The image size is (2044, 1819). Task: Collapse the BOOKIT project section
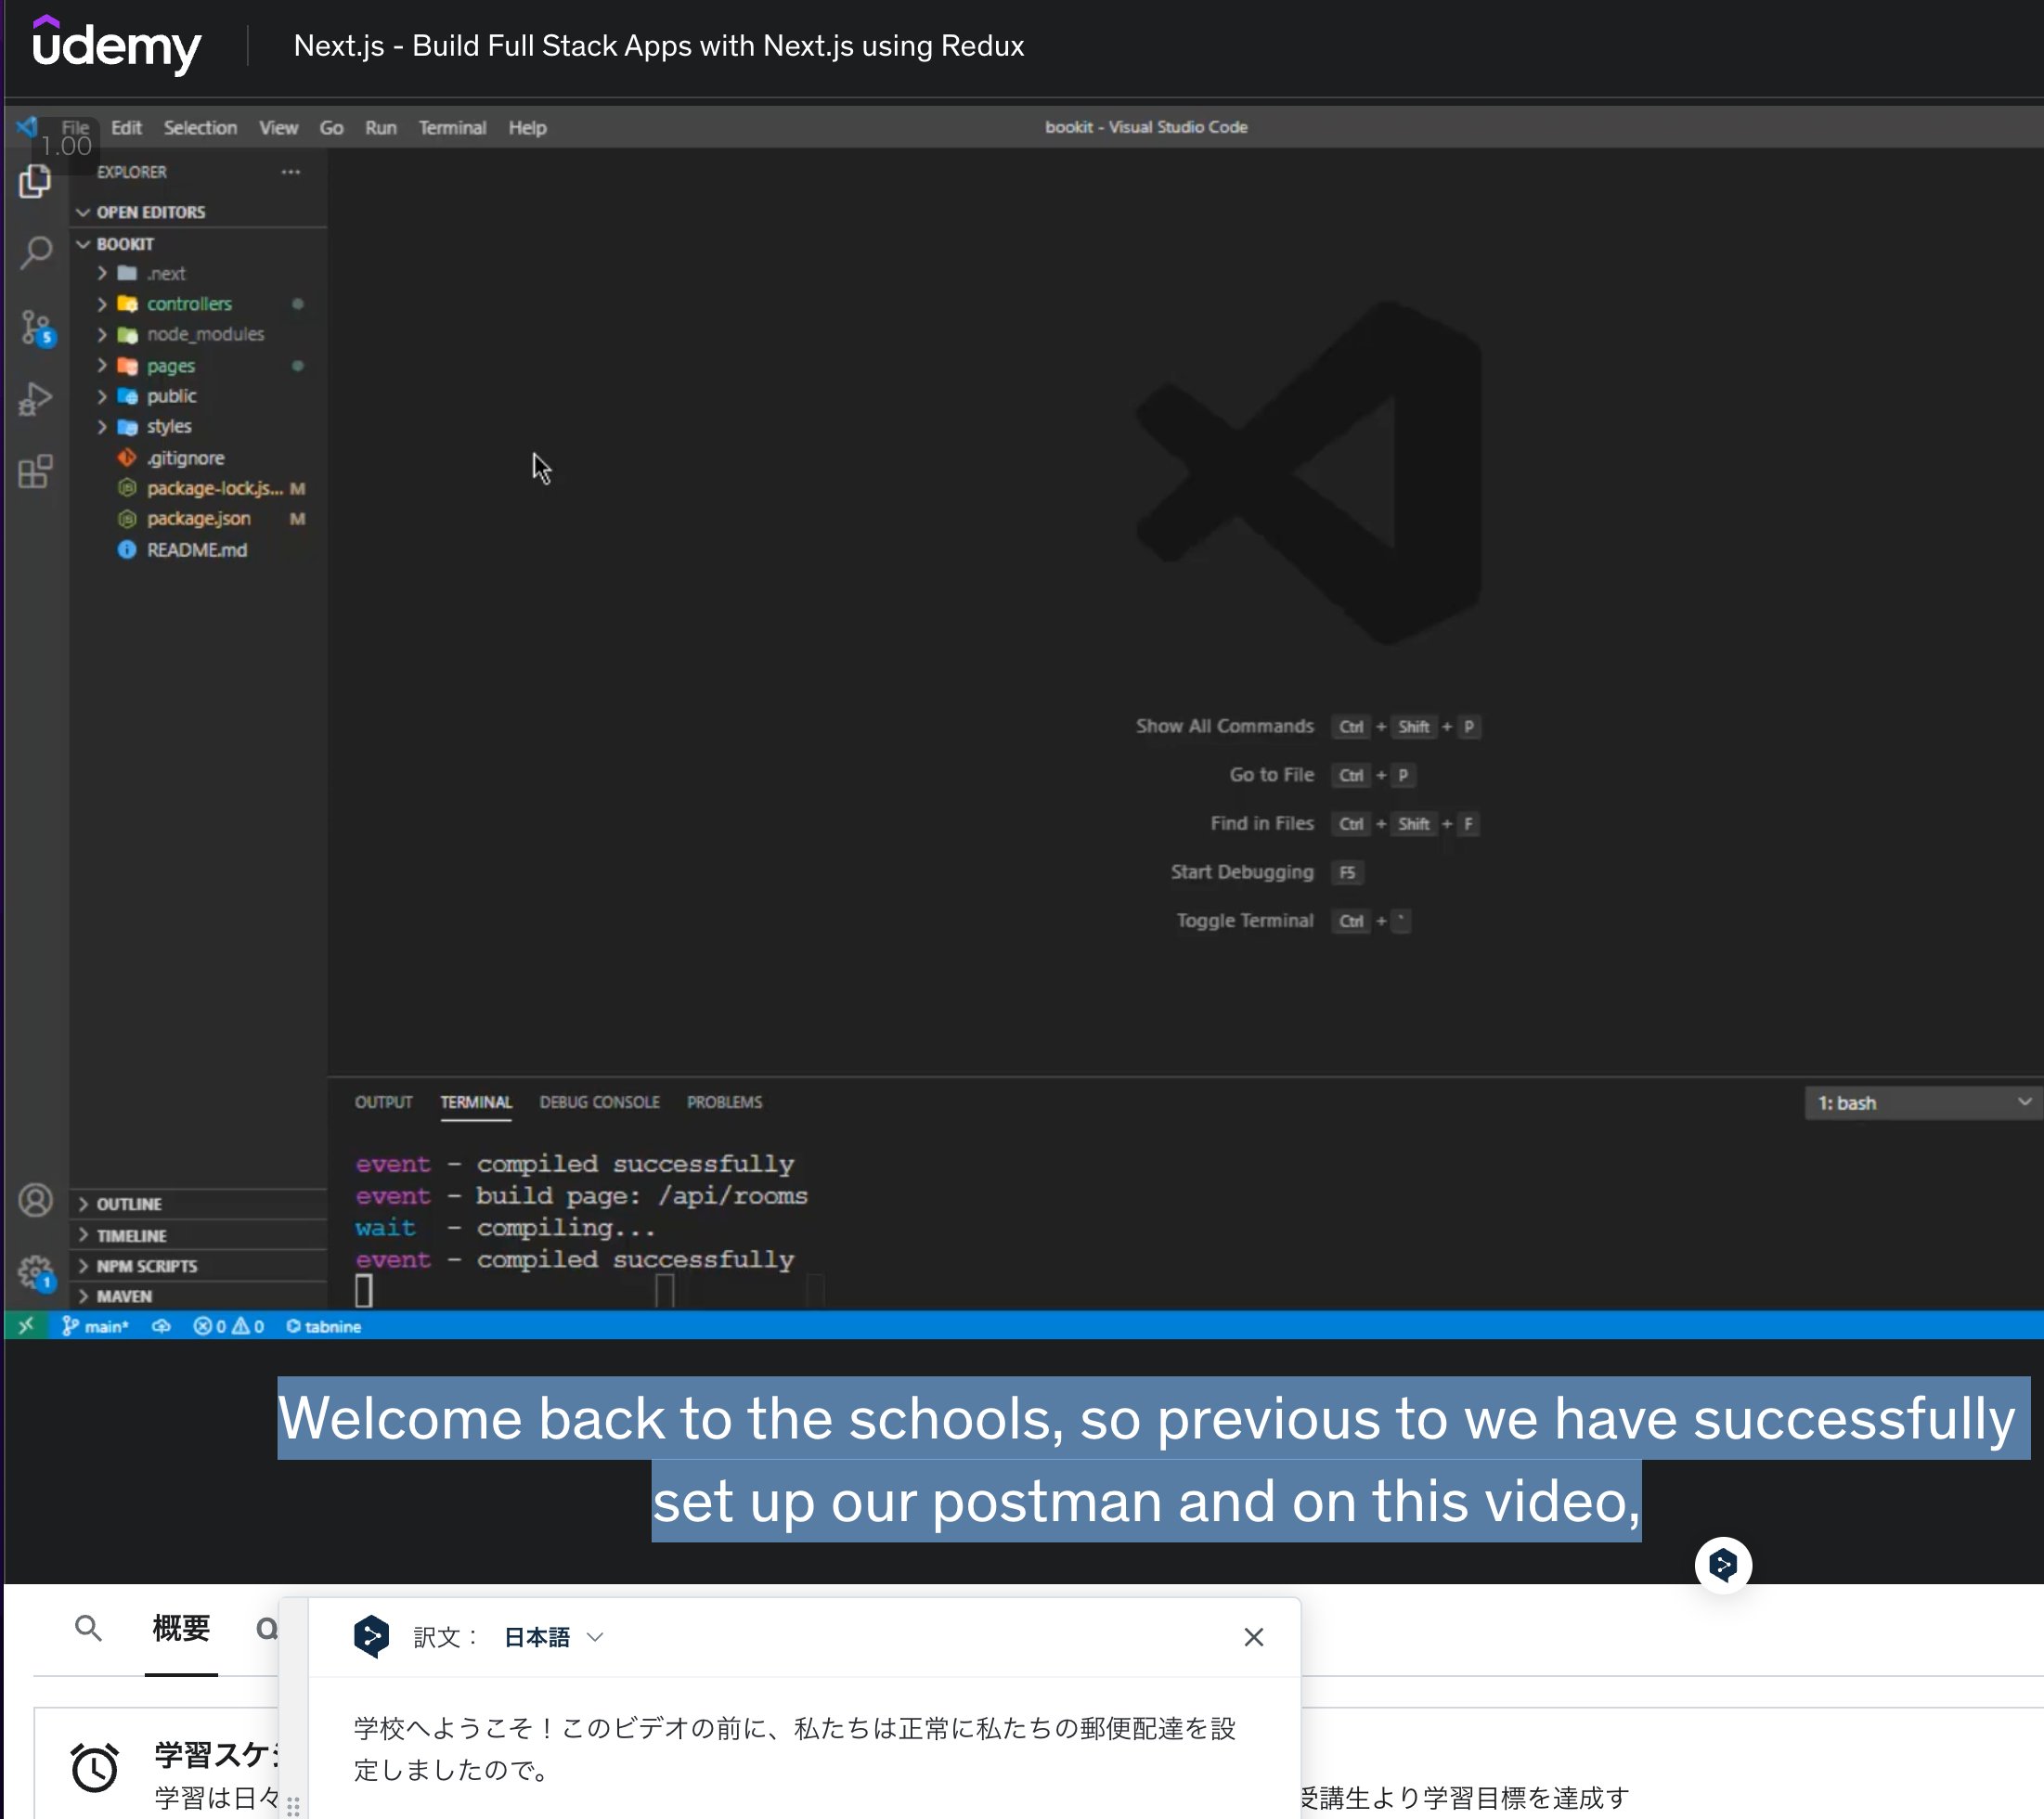click(x=124, y=244)
